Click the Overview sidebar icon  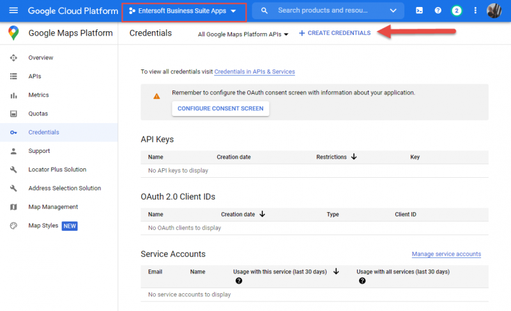coord(13,58)
